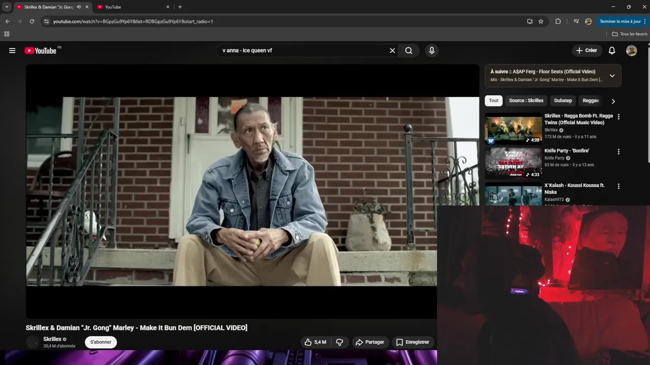Open Ragga Bomb video thumbnail
The width and height of the screenshot is (650, 365).
point(513,129)
